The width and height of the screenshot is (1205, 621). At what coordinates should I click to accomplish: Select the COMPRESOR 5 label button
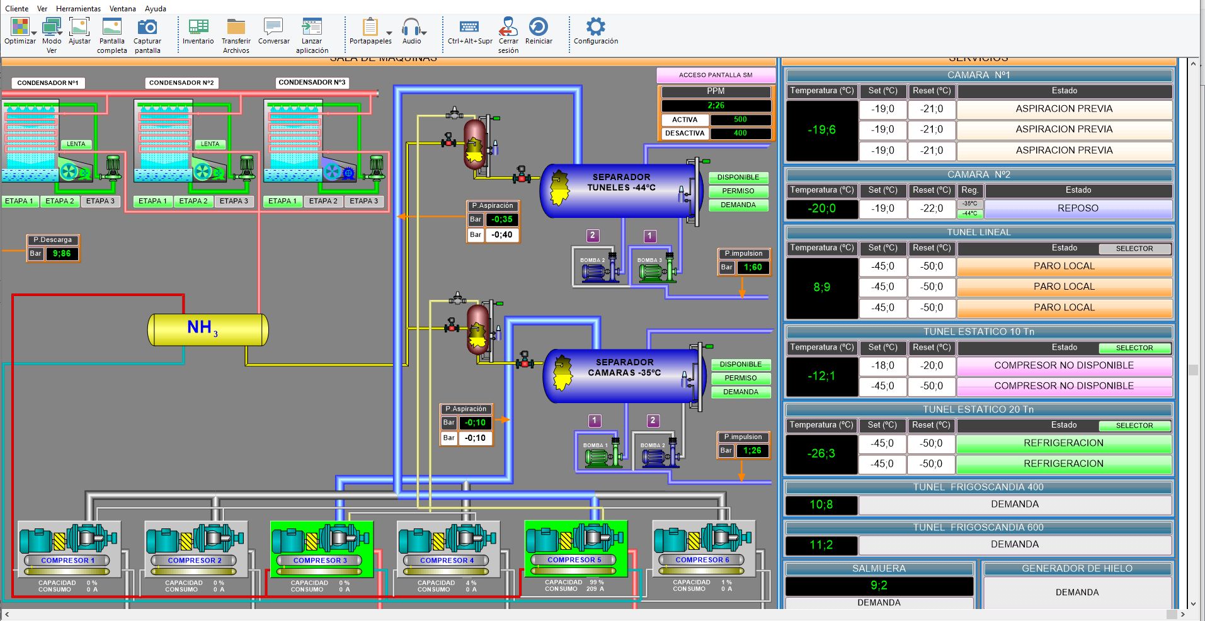pyautogui.click(x=574, y=560)
